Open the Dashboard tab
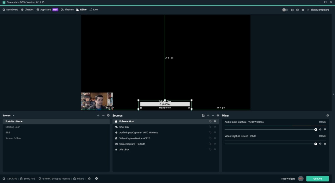 coord(10,10)
